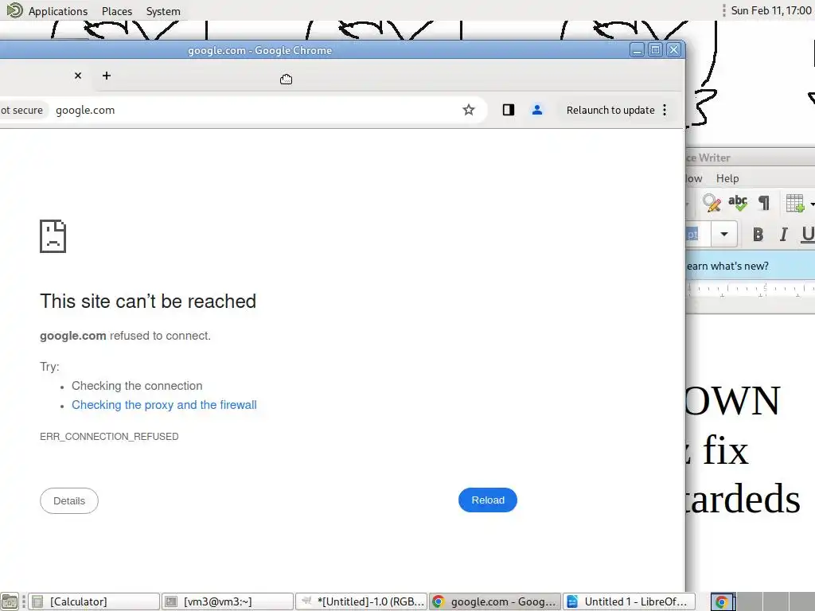Toggle formatting marks in Writer
The width and height of the screenshot is (815, 611).
(x=763, y=203)
